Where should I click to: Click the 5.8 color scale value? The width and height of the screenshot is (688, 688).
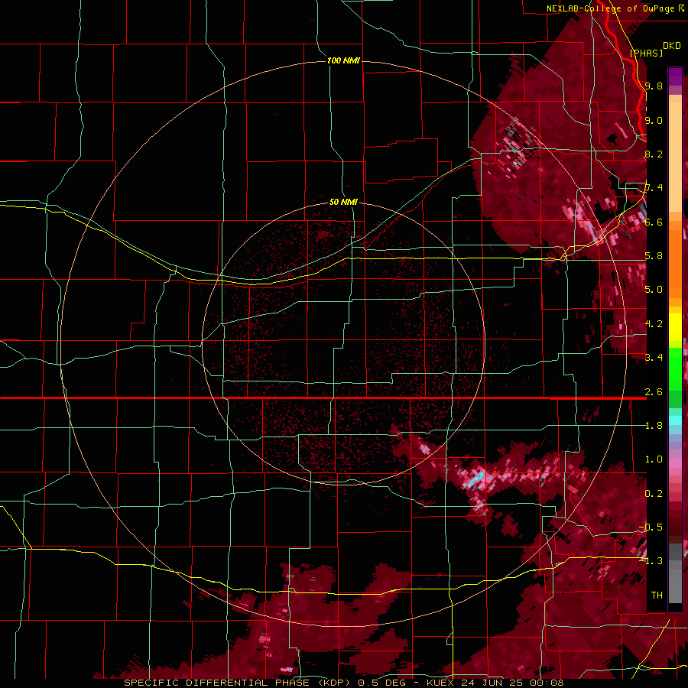tap(654, 256)
